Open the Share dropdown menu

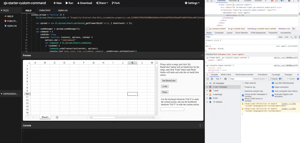tap(102, 3)
